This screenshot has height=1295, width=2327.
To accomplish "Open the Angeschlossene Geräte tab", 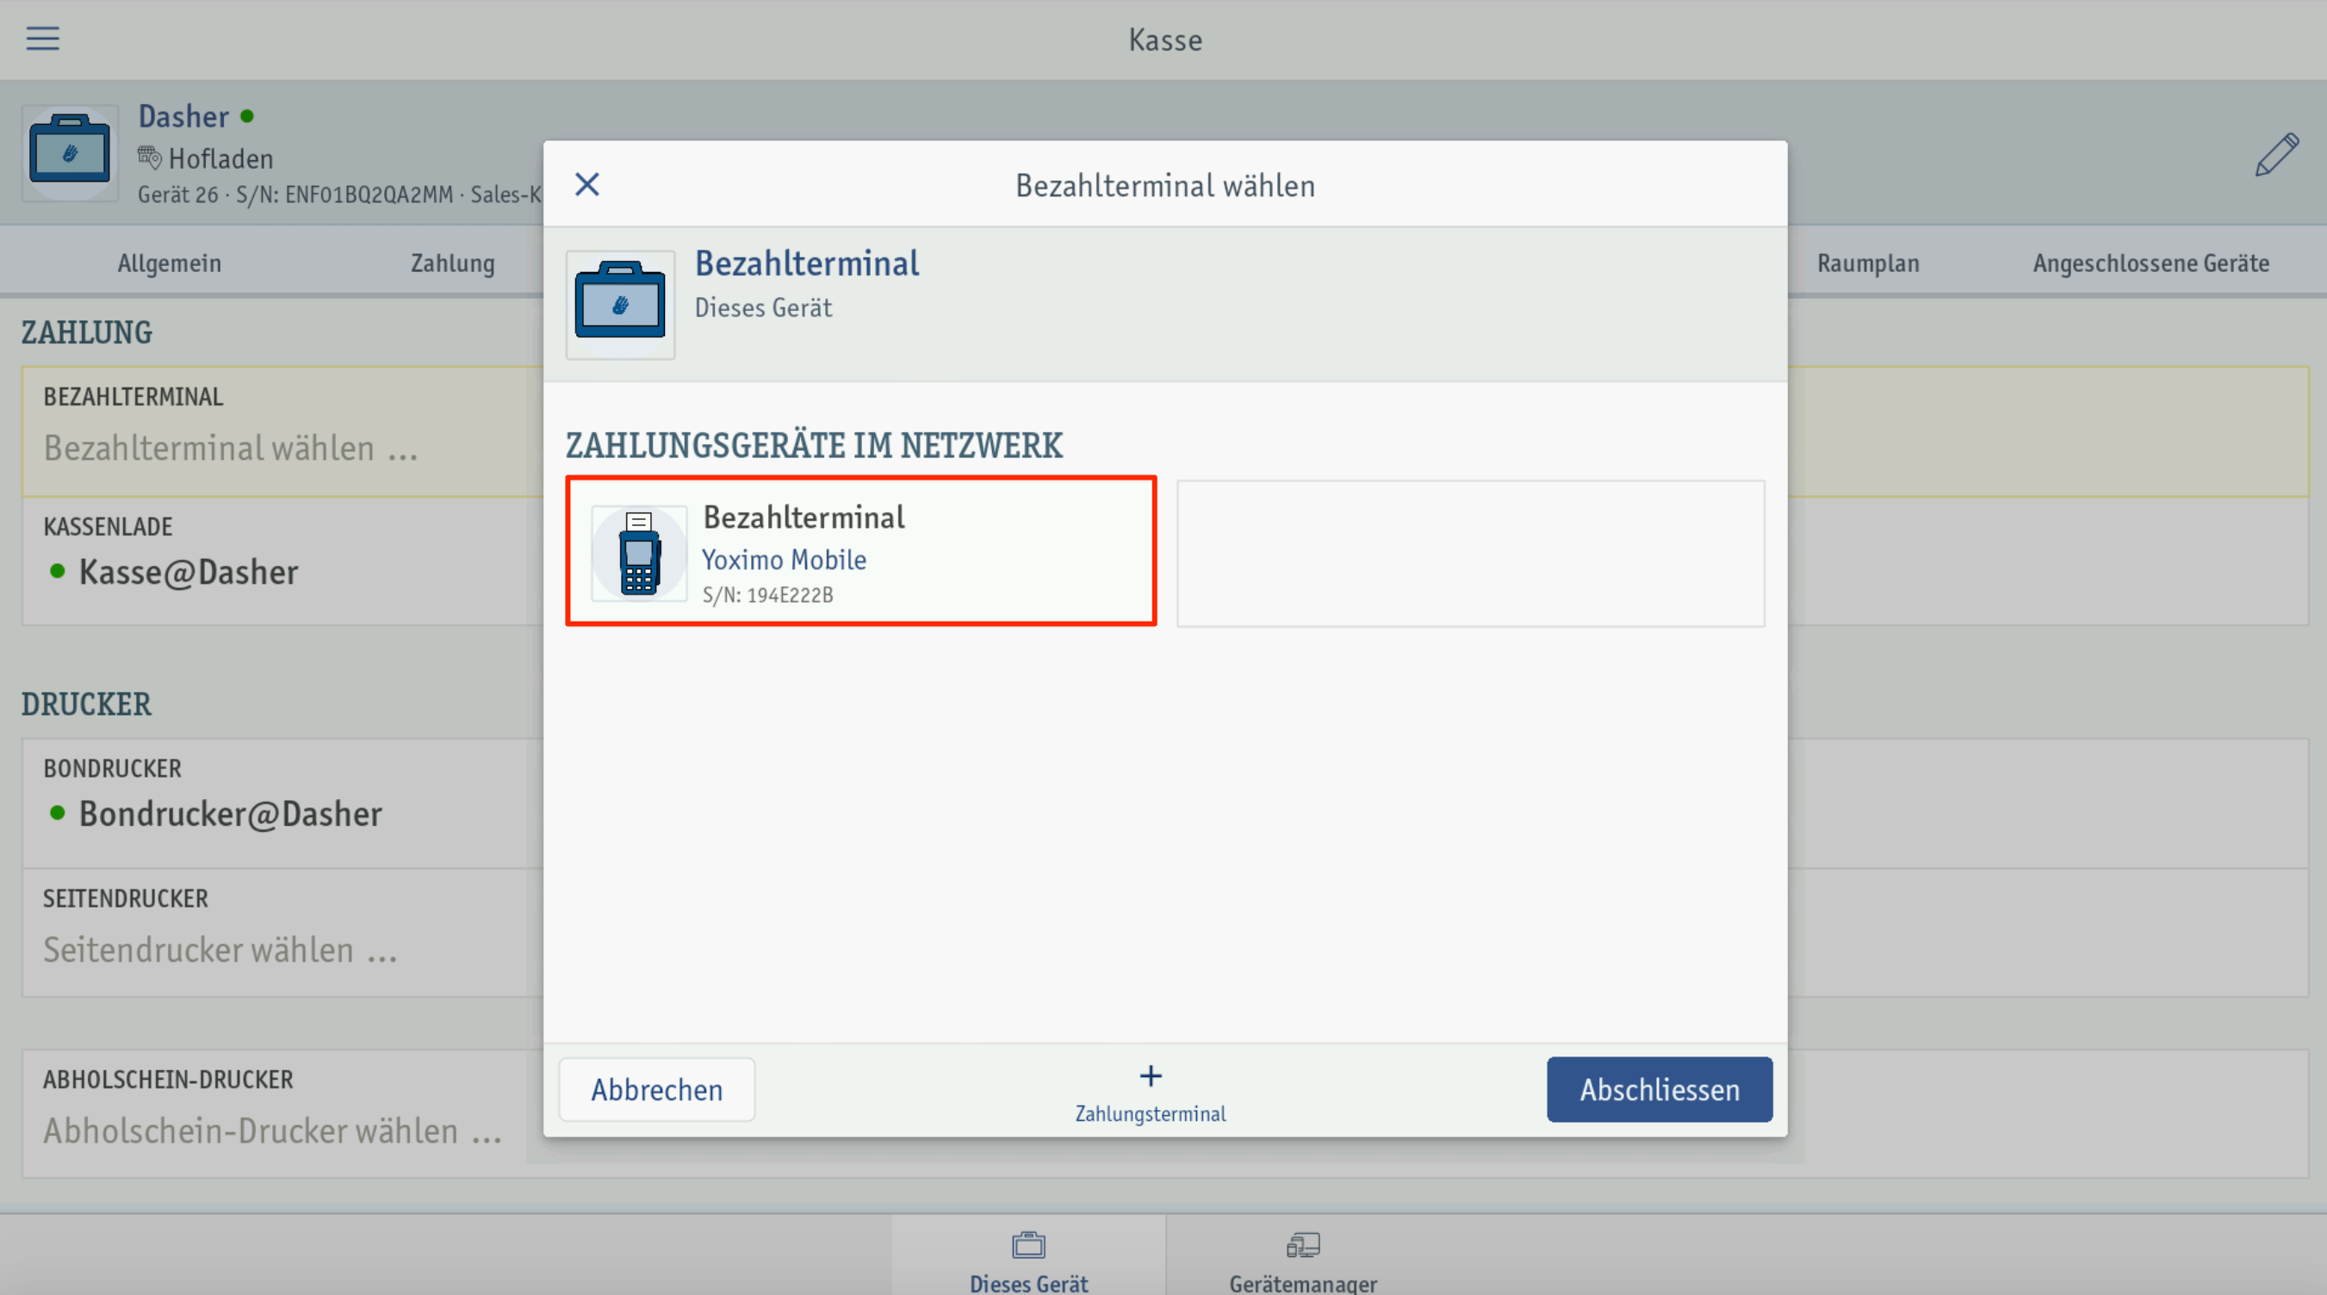I will tap(2150, 263).
